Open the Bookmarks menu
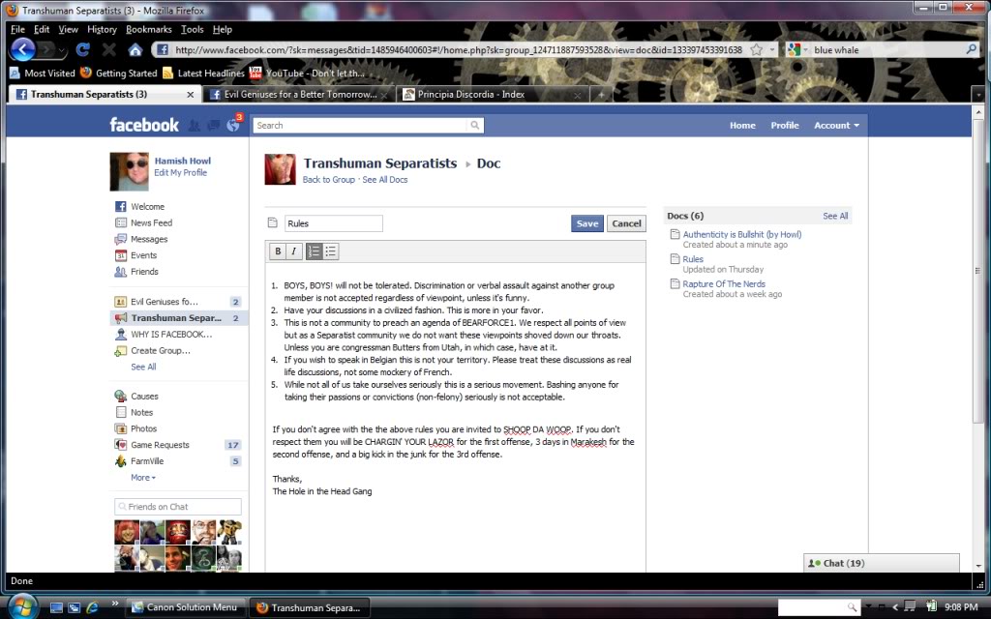 [x=148, y=29]
